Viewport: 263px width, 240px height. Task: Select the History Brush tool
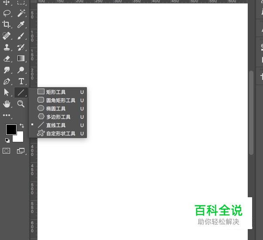coord(21,47)
